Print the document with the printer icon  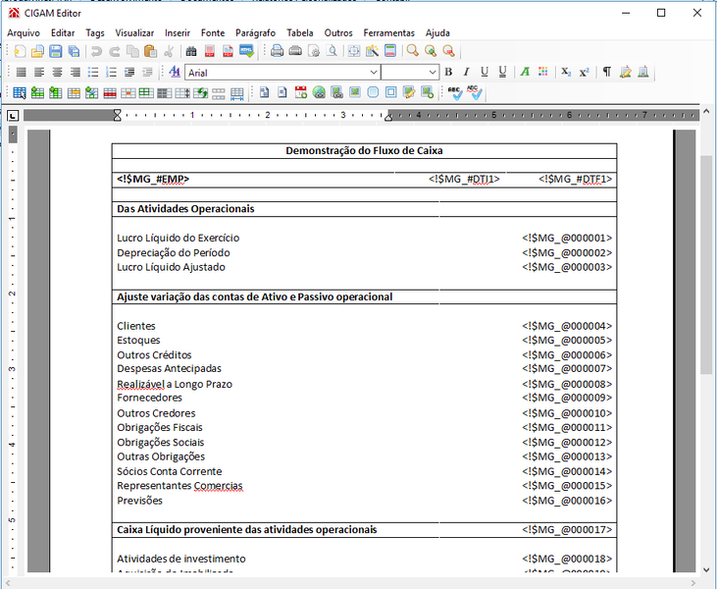[278, 51]
